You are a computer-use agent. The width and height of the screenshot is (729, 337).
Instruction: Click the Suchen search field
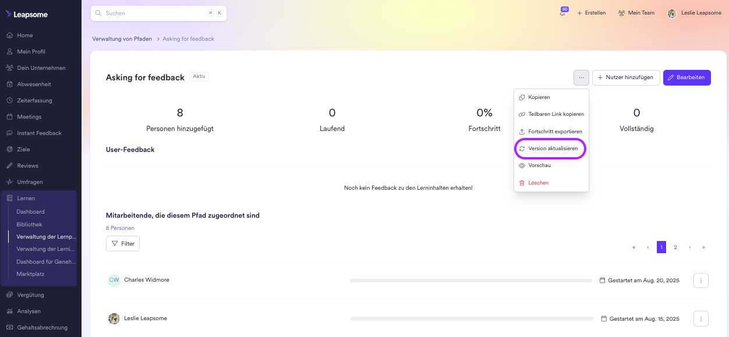154,13
